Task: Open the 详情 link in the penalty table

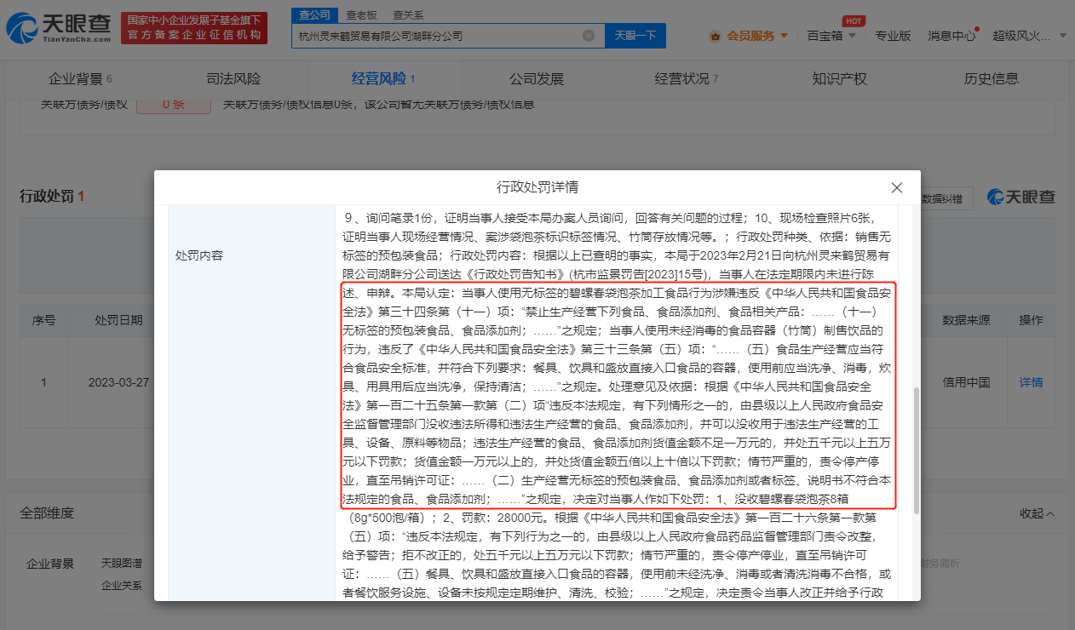Action: (x=1031, y=382)
